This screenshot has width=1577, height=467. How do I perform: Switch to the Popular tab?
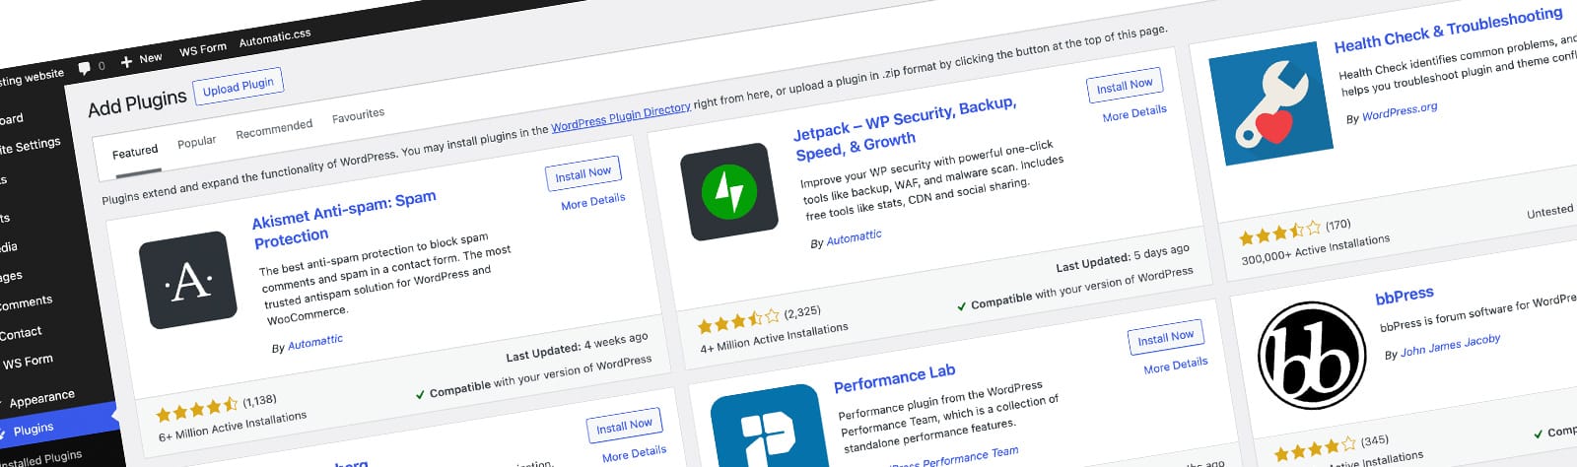[x=196, y=142]
